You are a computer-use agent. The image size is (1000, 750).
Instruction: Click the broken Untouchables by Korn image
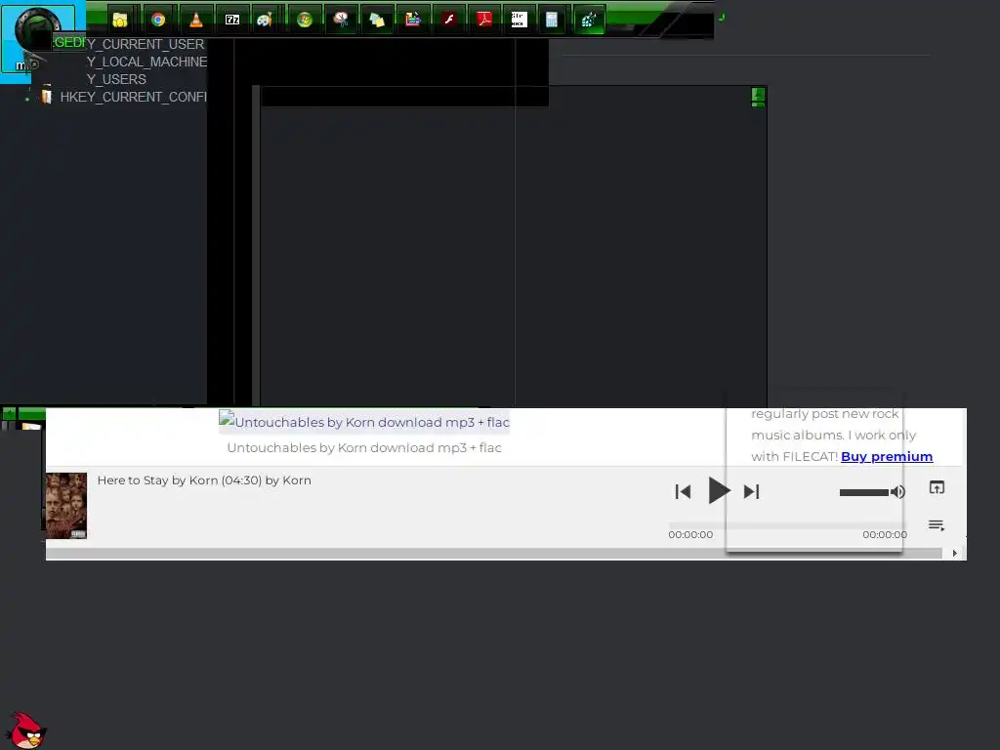(364, 422)
